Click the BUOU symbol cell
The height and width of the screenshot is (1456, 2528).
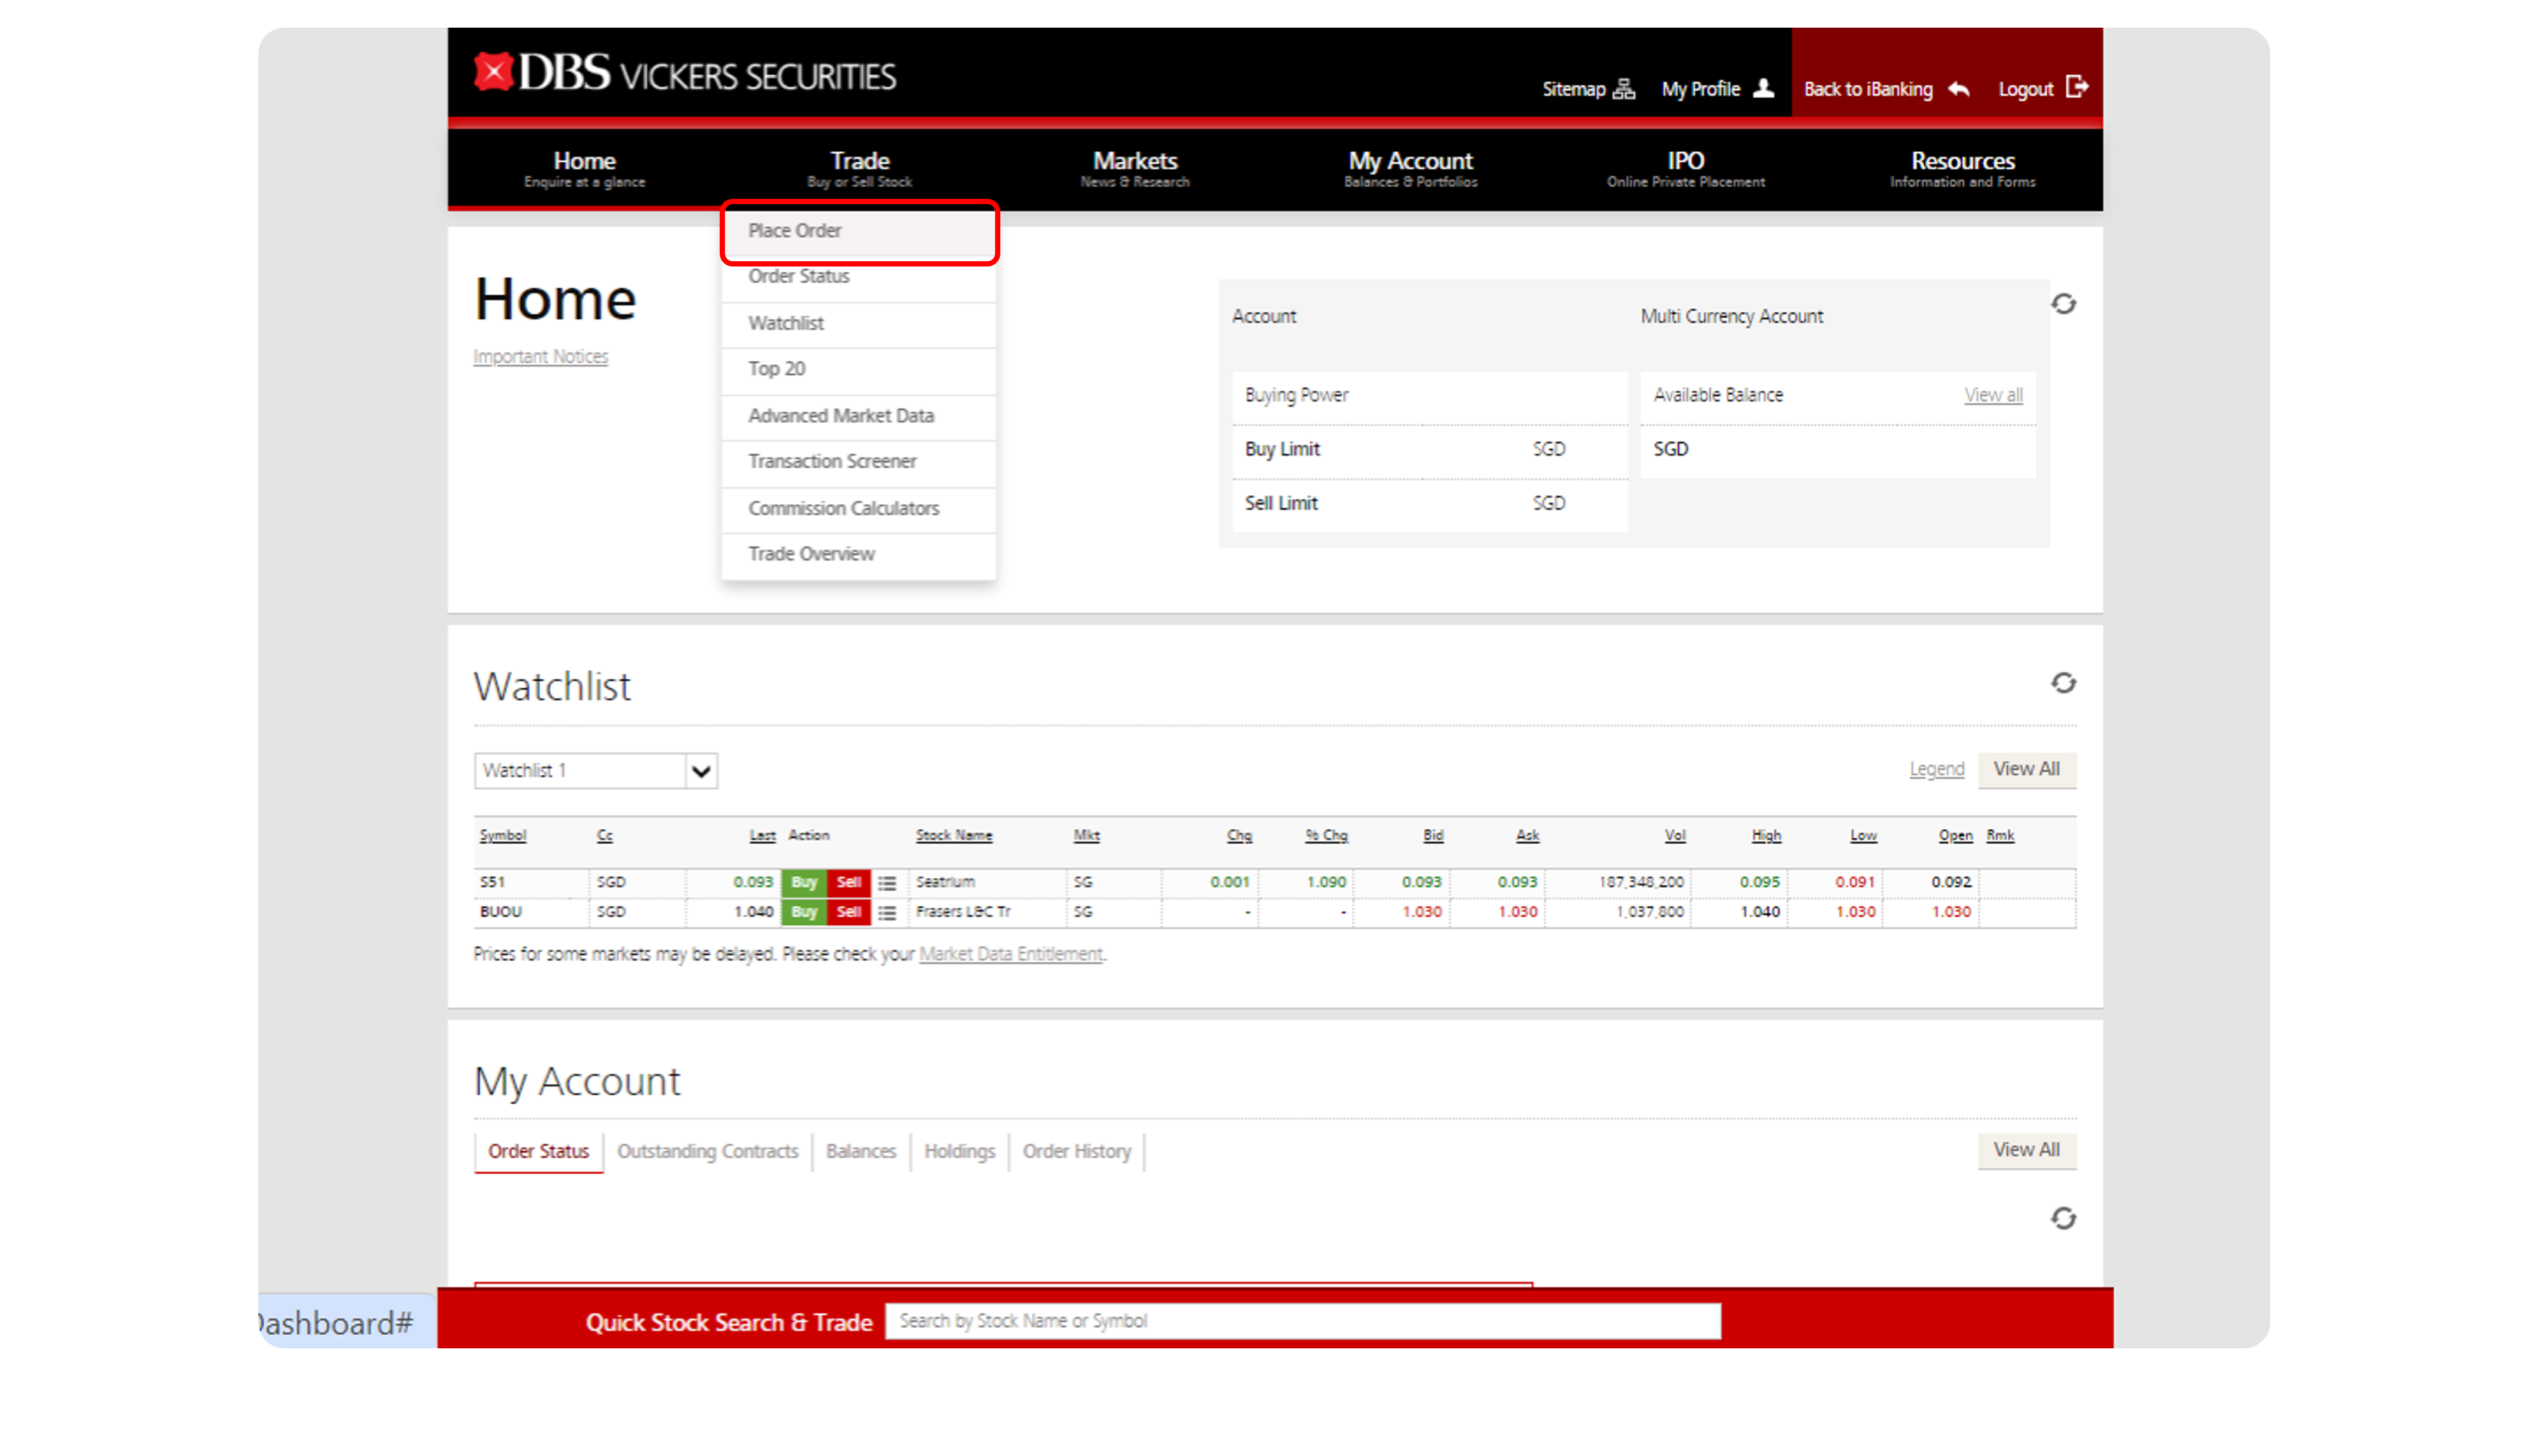[x=501, y=912]
